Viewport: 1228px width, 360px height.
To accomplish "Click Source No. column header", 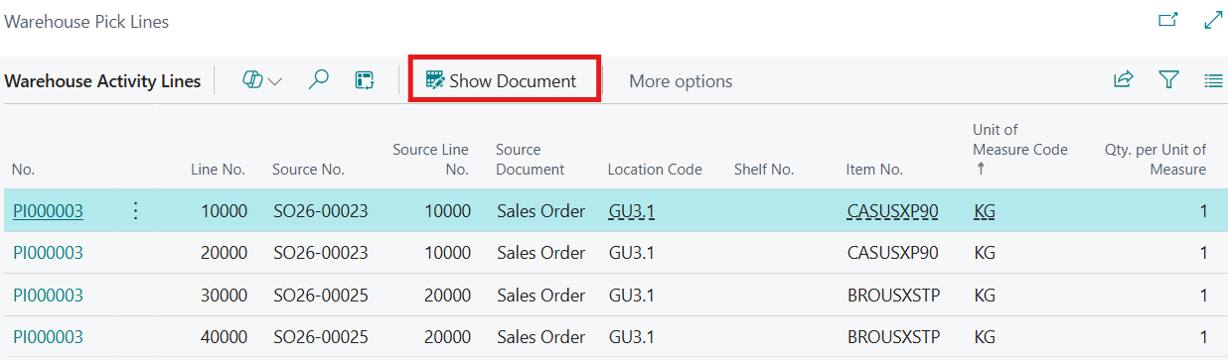I will pyautogui.click(x=308, y=170).
